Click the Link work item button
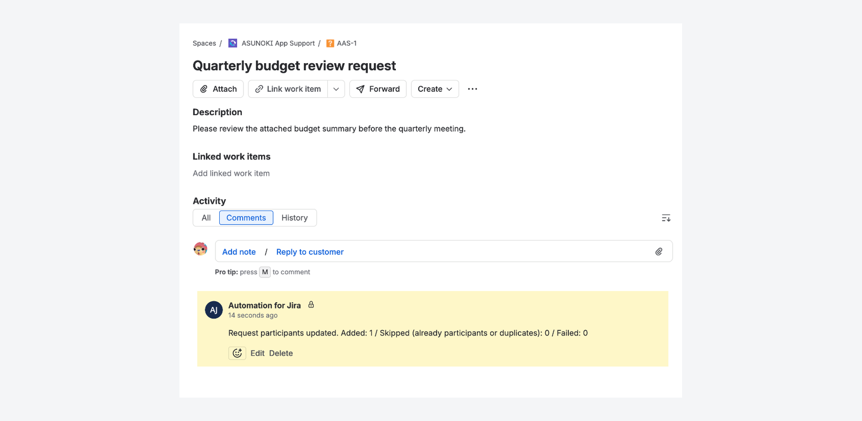 click(x=288, y=89)
